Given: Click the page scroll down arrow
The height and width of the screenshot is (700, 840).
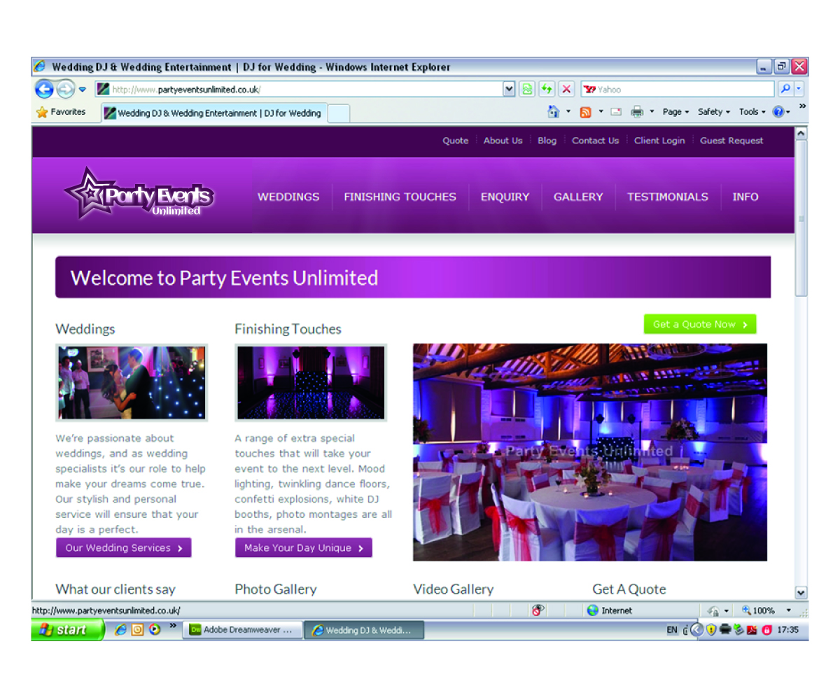Looking at the screenshot, I should click(801, 593).
